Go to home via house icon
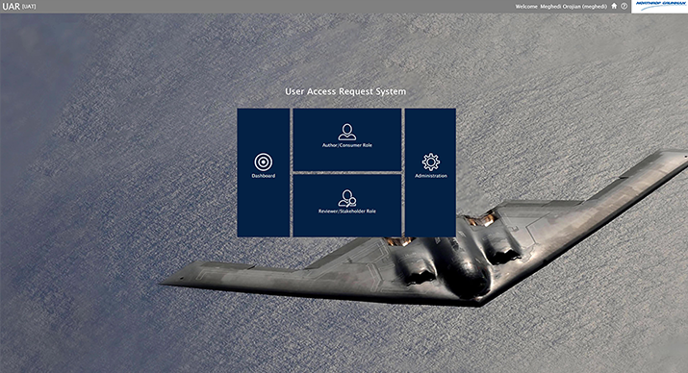This screenshot has height=373, width=688. (614, 6)
